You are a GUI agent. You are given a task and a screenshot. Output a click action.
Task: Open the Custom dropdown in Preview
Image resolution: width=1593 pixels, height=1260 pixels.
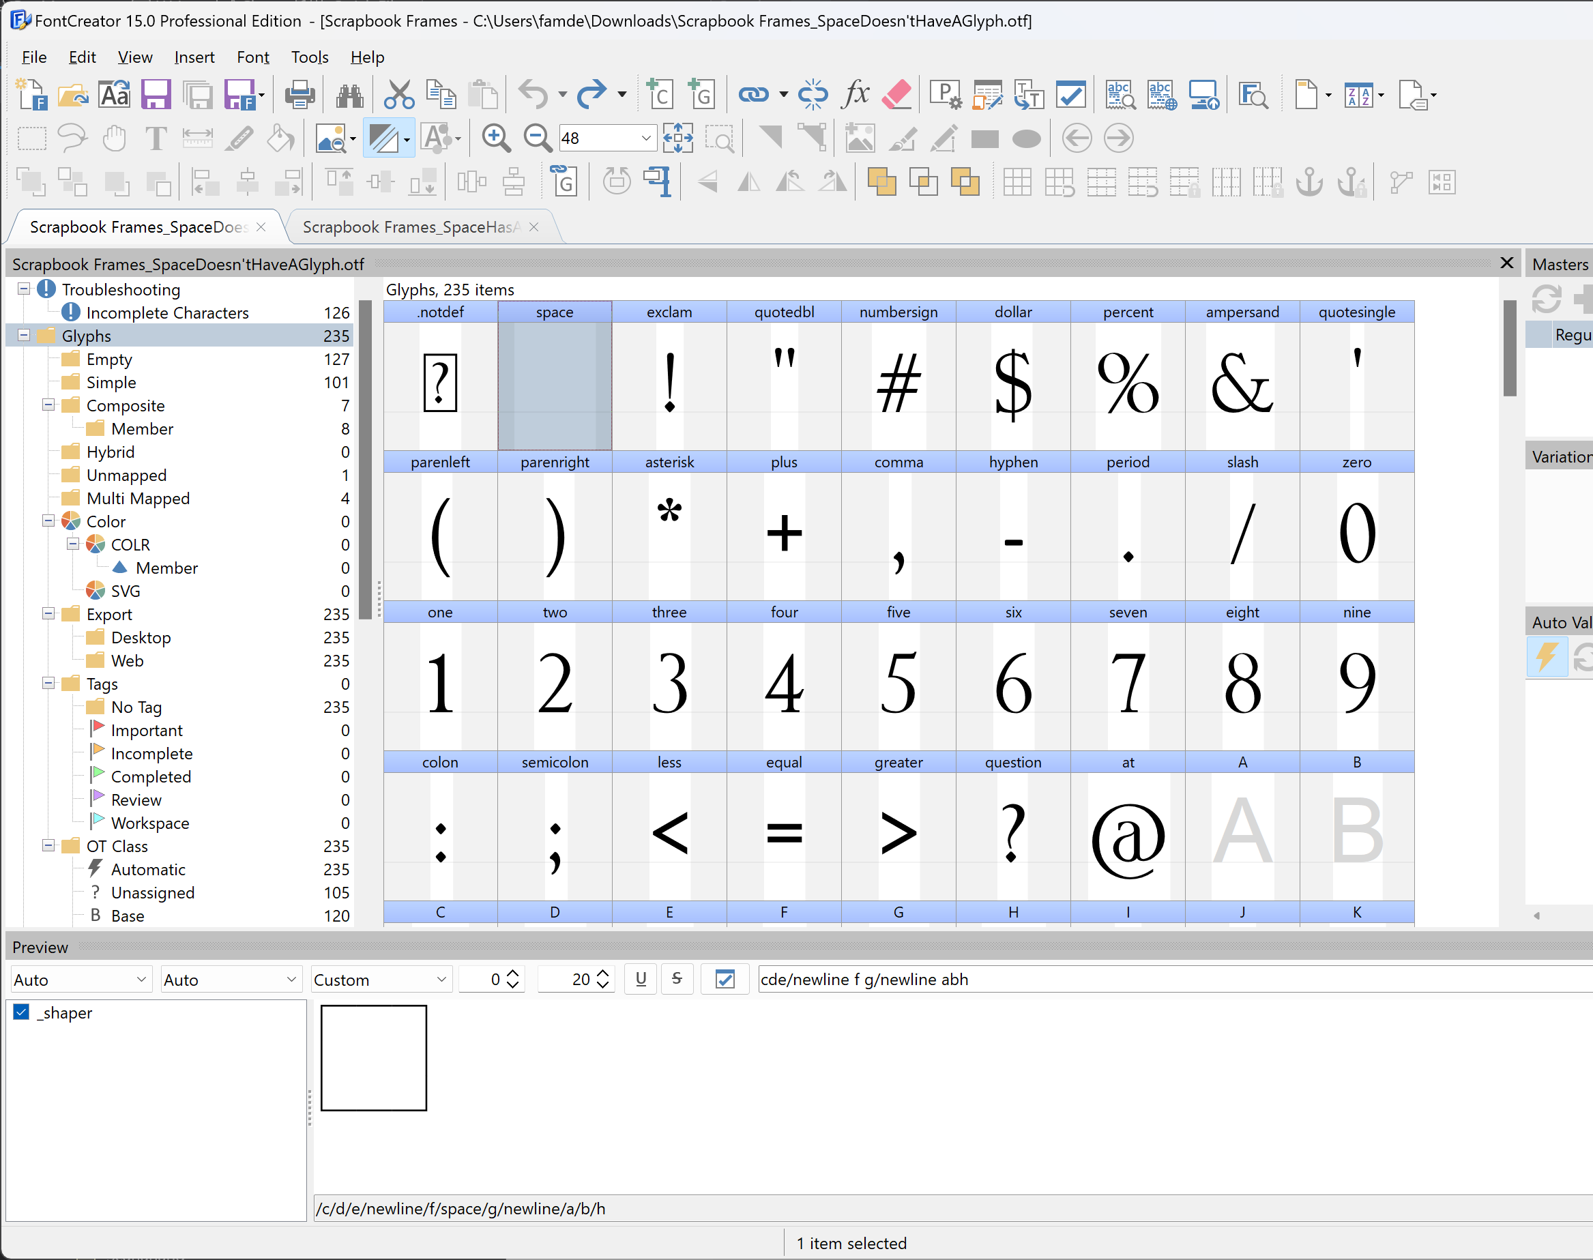click(381, 979)
